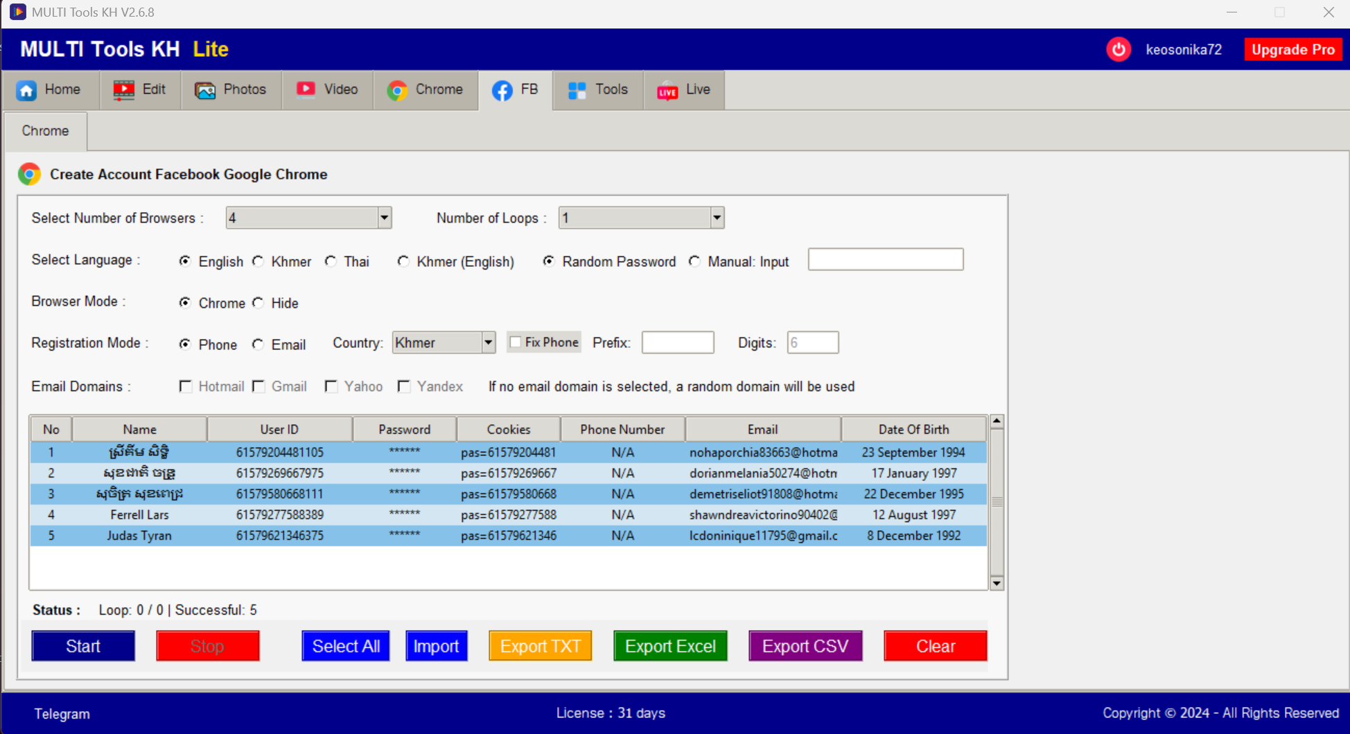Screen dimensions: 1350x734
Task: Select Email registration mode
Action: coord(258,344)
